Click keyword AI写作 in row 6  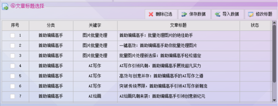pyautogui.click(x=95, y=86)
